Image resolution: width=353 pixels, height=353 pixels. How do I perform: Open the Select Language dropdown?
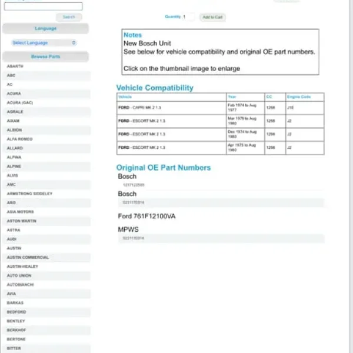pyautogui.click(x=44, y=43)
